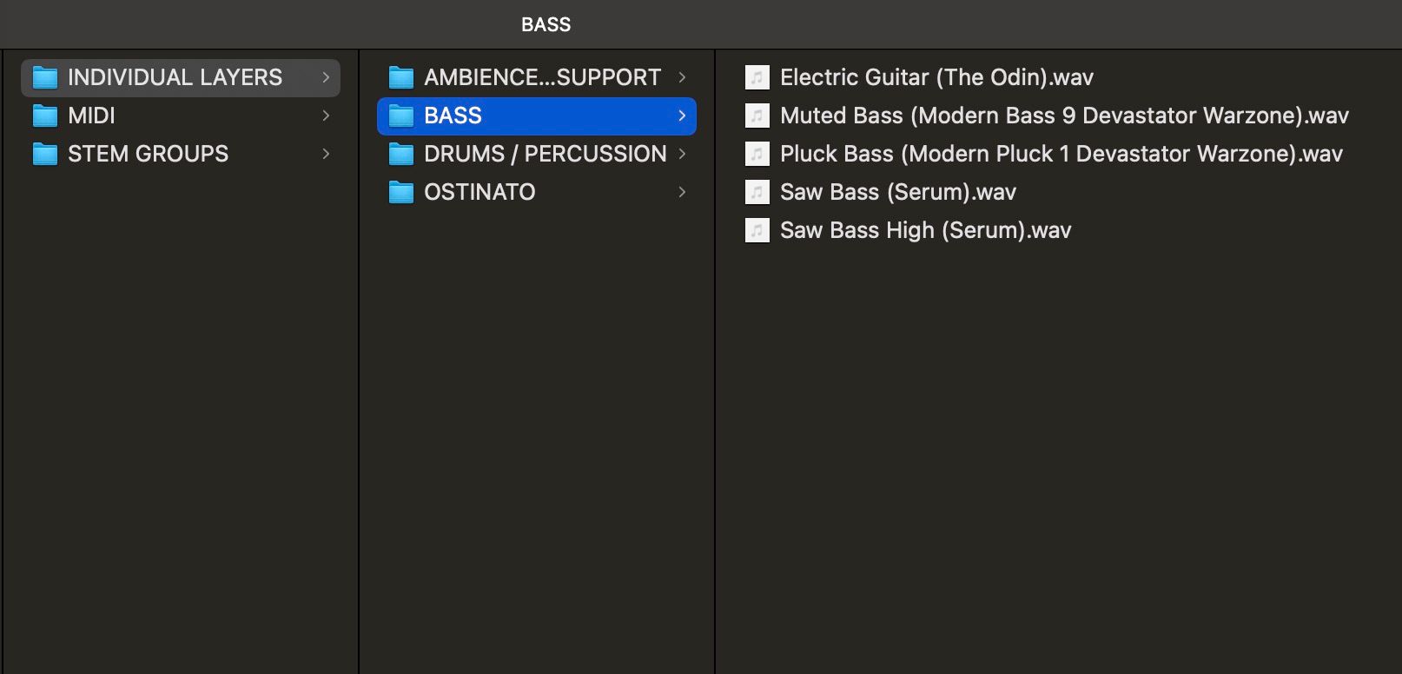
Task: Click the Saw Bass High file icon
Action: pyautogui.click(x=757, y=230)
